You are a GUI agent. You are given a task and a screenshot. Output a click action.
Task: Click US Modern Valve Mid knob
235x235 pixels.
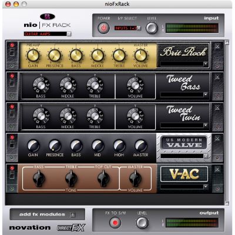[98, 146]
